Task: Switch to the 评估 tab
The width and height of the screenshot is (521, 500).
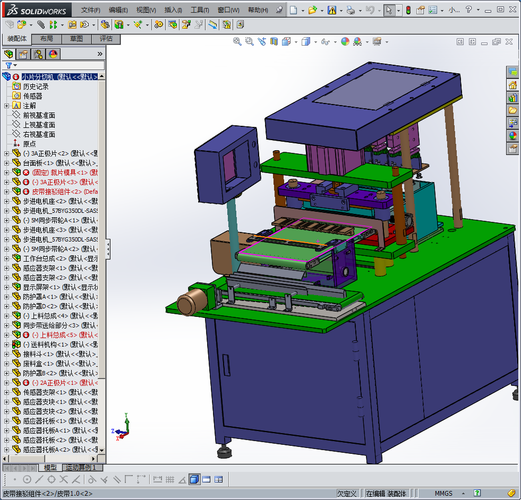Action: (106, 39)
